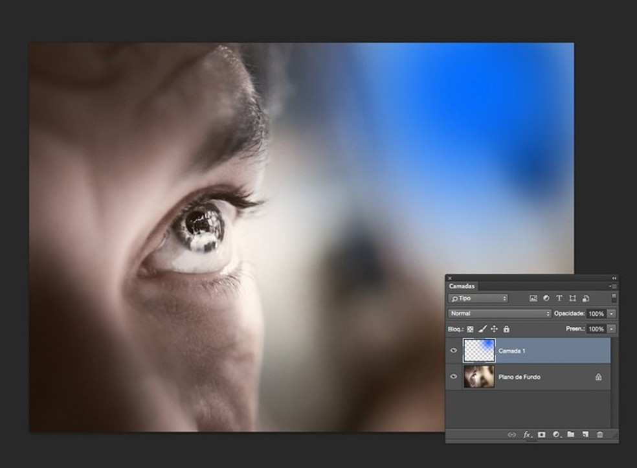Delete layer with the trash icon
637x468 pixels.
(599, 435)
